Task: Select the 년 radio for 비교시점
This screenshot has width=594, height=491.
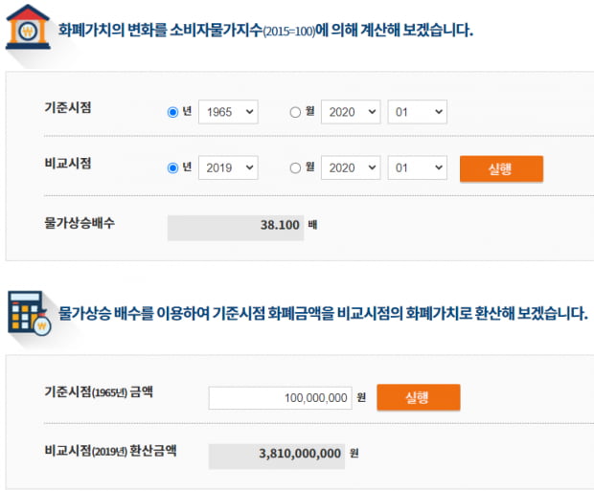Action: [x=172, y=167]
